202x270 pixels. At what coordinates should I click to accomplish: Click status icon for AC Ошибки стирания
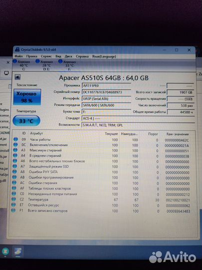pyautogui.click(x=14, y=182)
